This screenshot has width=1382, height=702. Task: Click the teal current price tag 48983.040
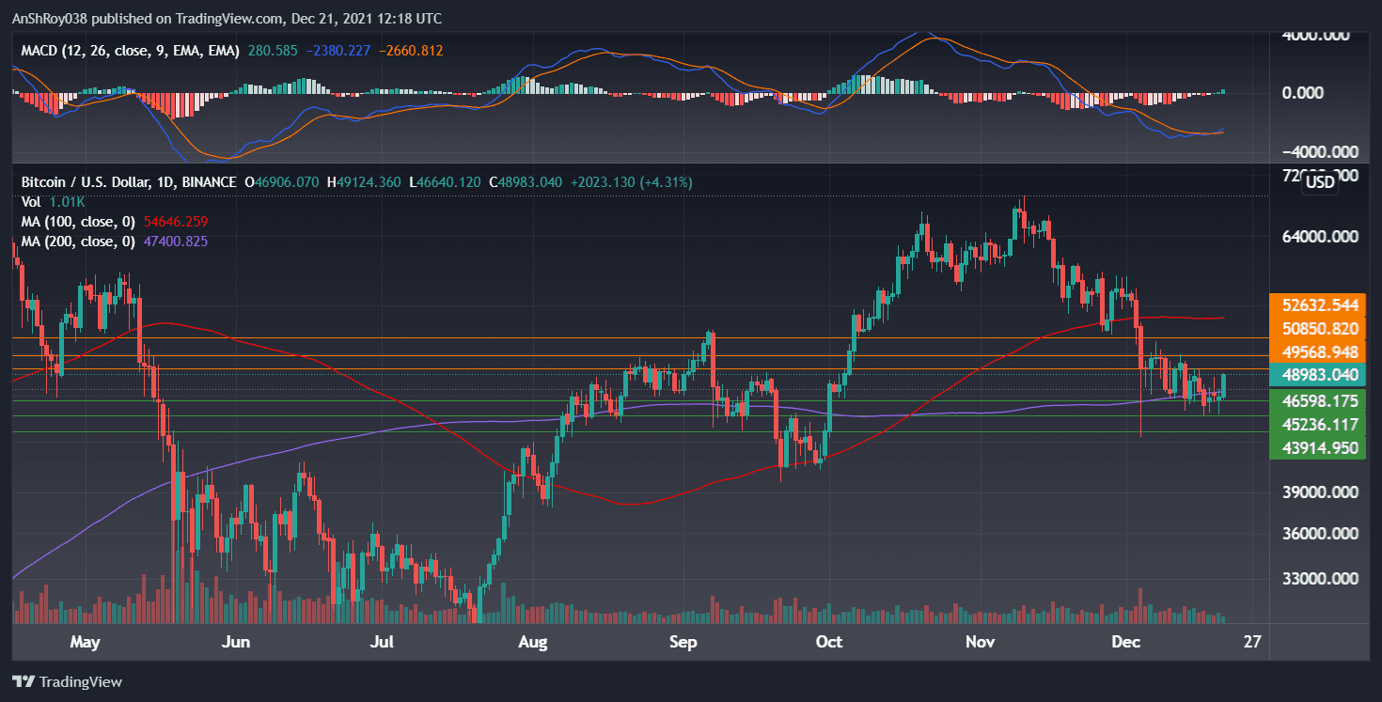click(1316, 374)
